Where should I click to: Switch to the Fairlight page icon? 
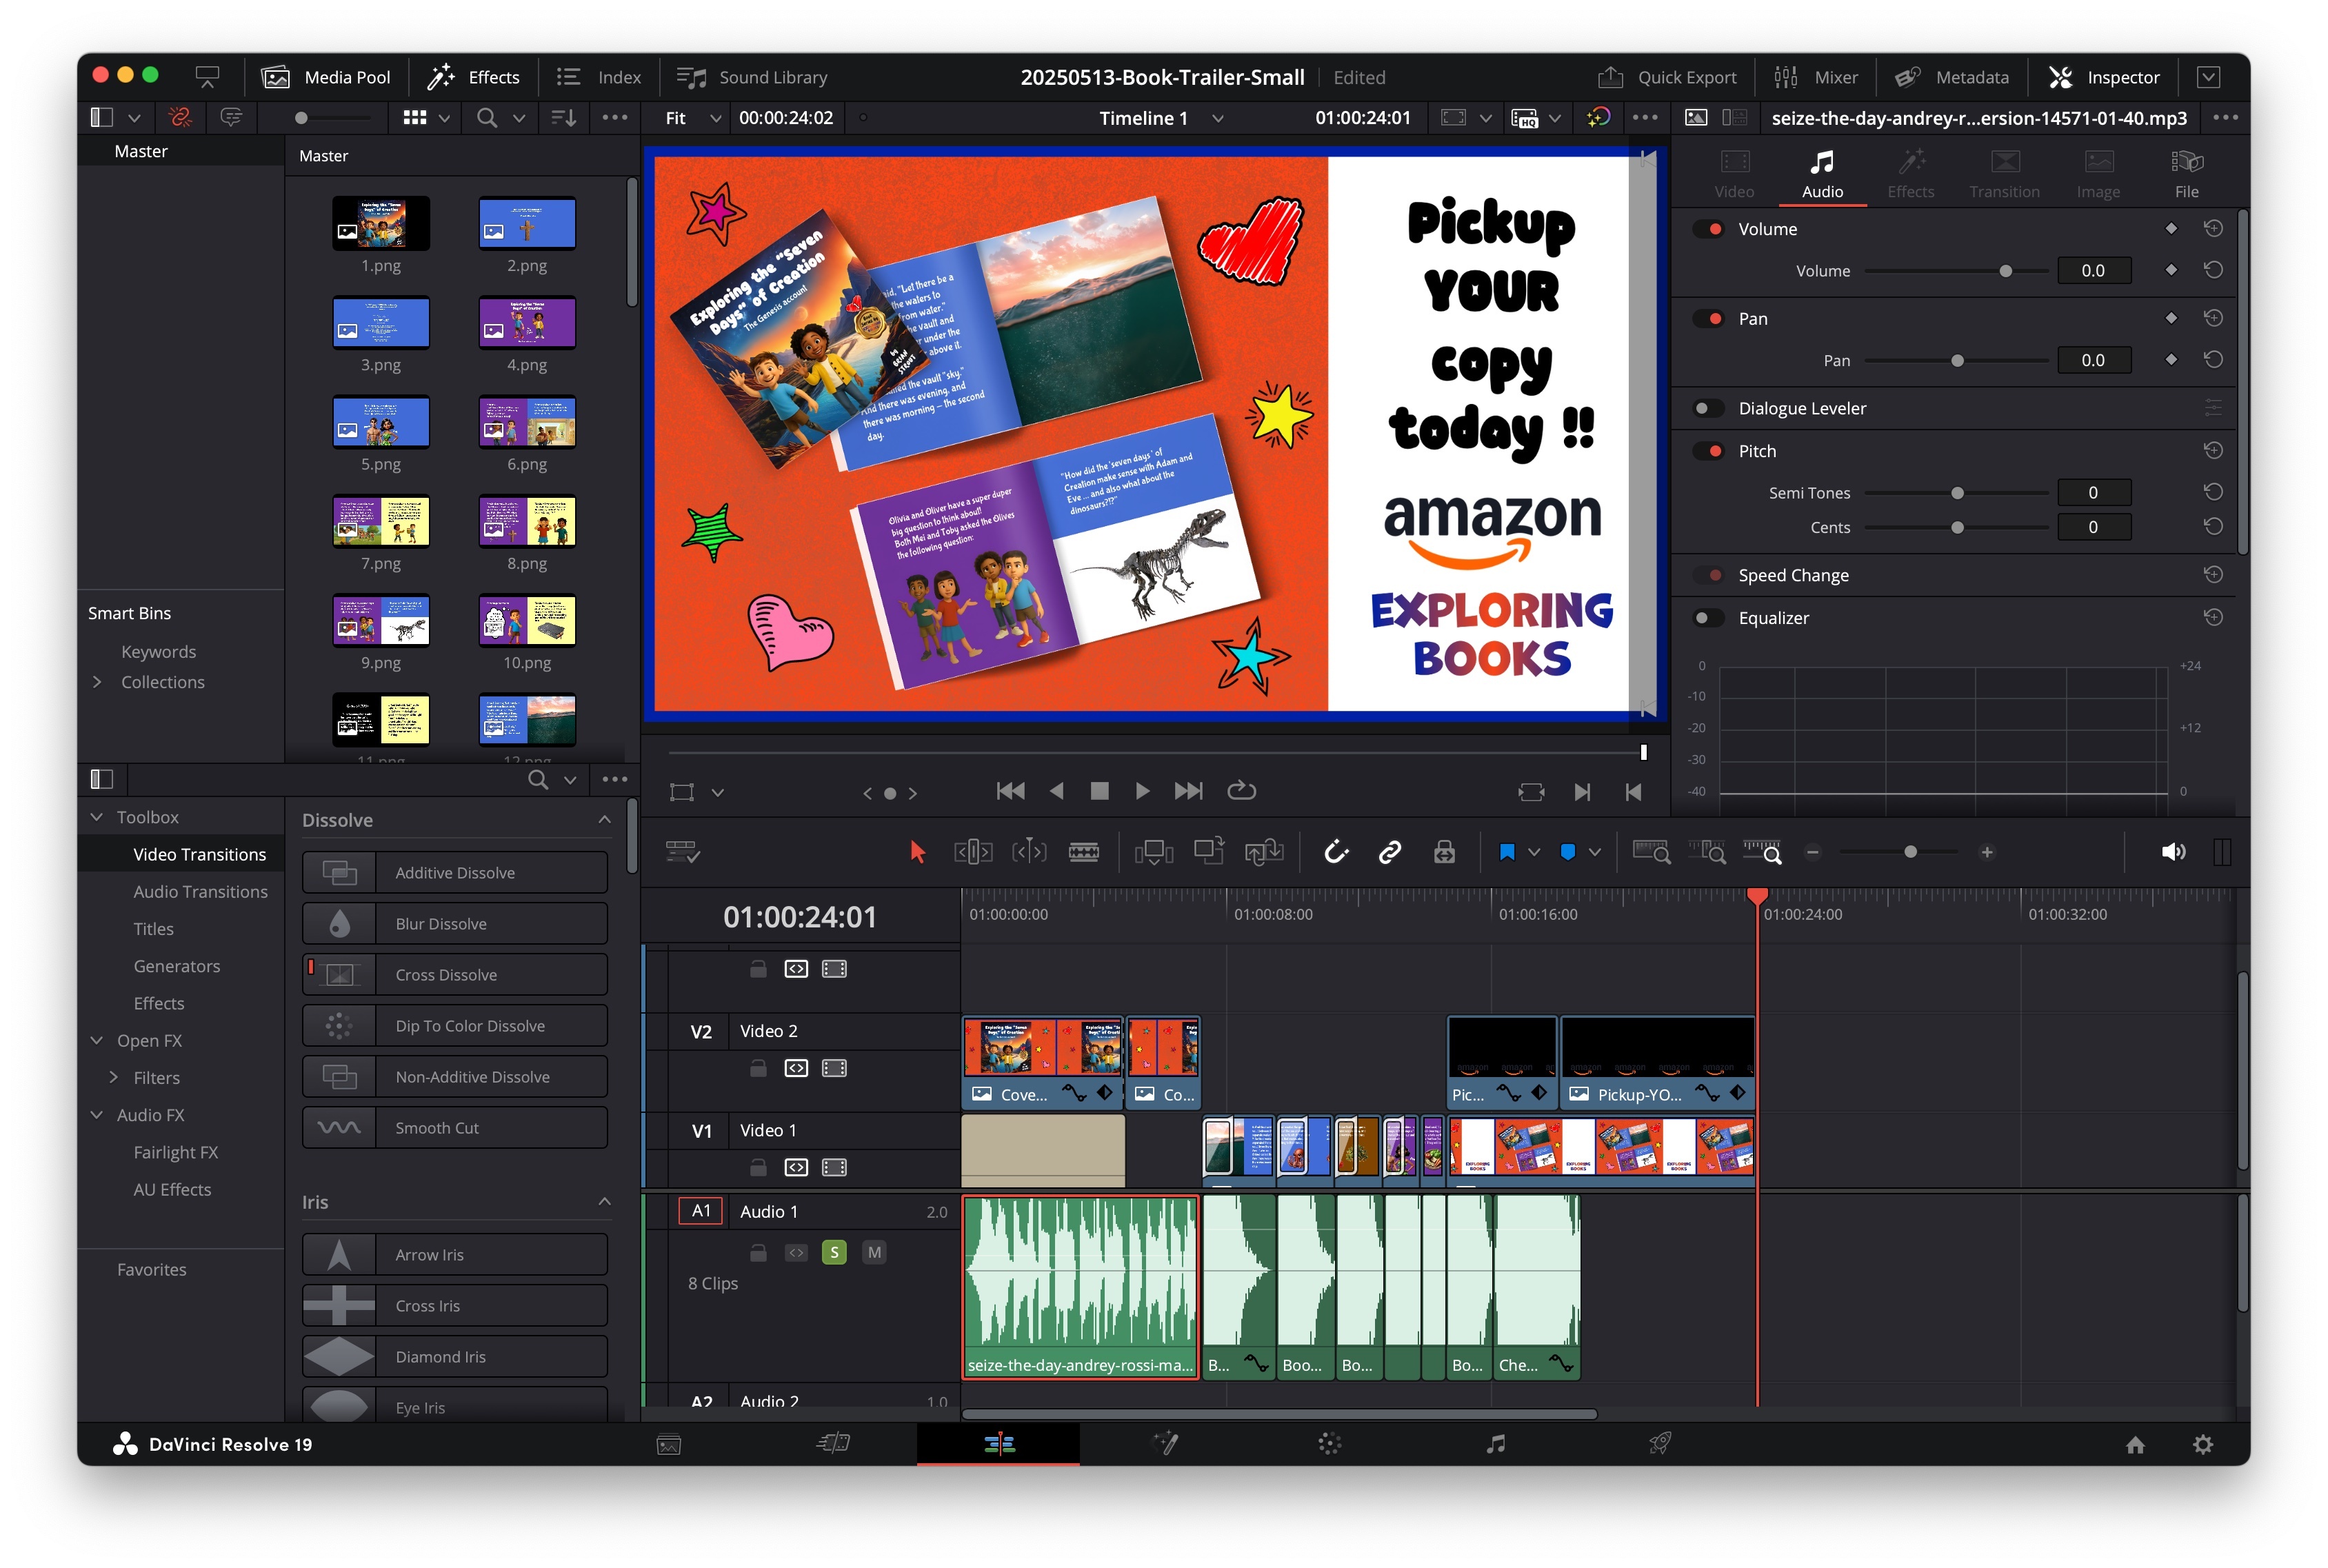(1495, 1443)
